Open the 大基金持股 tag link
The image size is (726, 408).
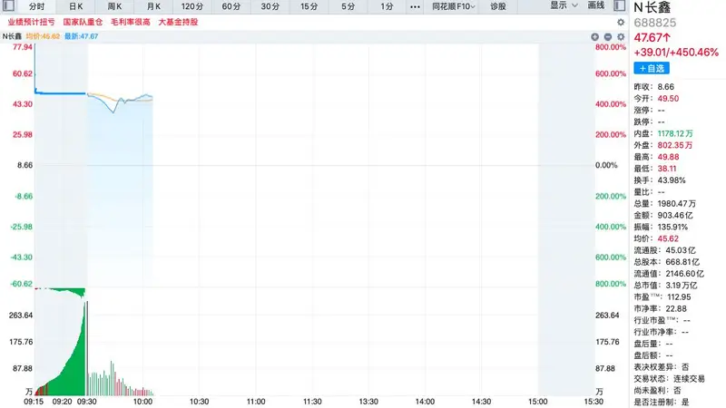pos(178,22)
